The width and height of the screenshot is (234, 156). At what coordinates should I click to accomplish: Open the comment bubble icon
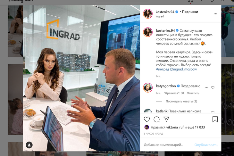click(x=156, y=119)
